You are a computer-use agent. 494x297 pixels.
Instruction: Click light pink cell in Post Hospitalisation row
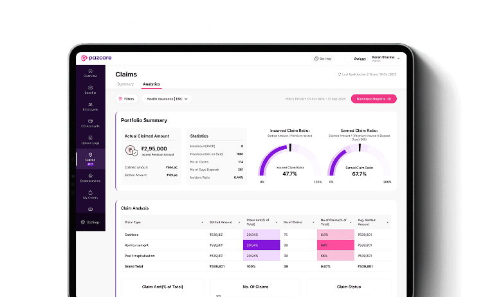tap(336, 256)
